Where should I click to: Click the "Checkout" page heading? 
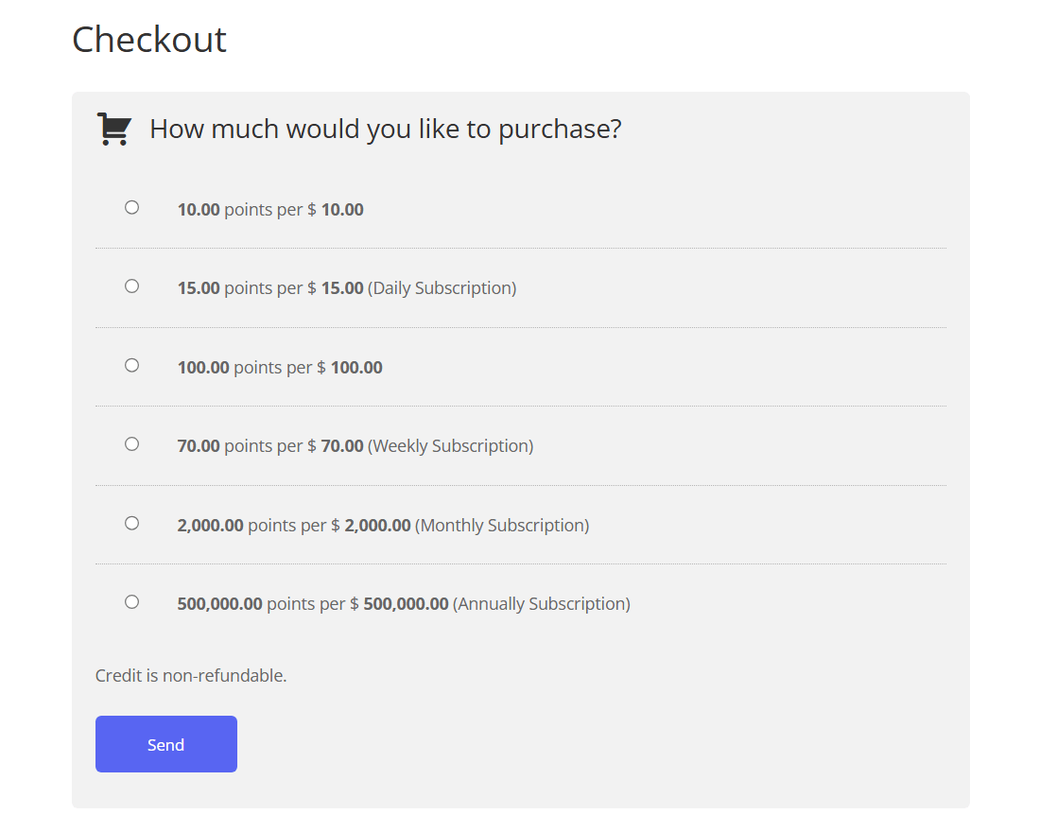coord(149,40)
